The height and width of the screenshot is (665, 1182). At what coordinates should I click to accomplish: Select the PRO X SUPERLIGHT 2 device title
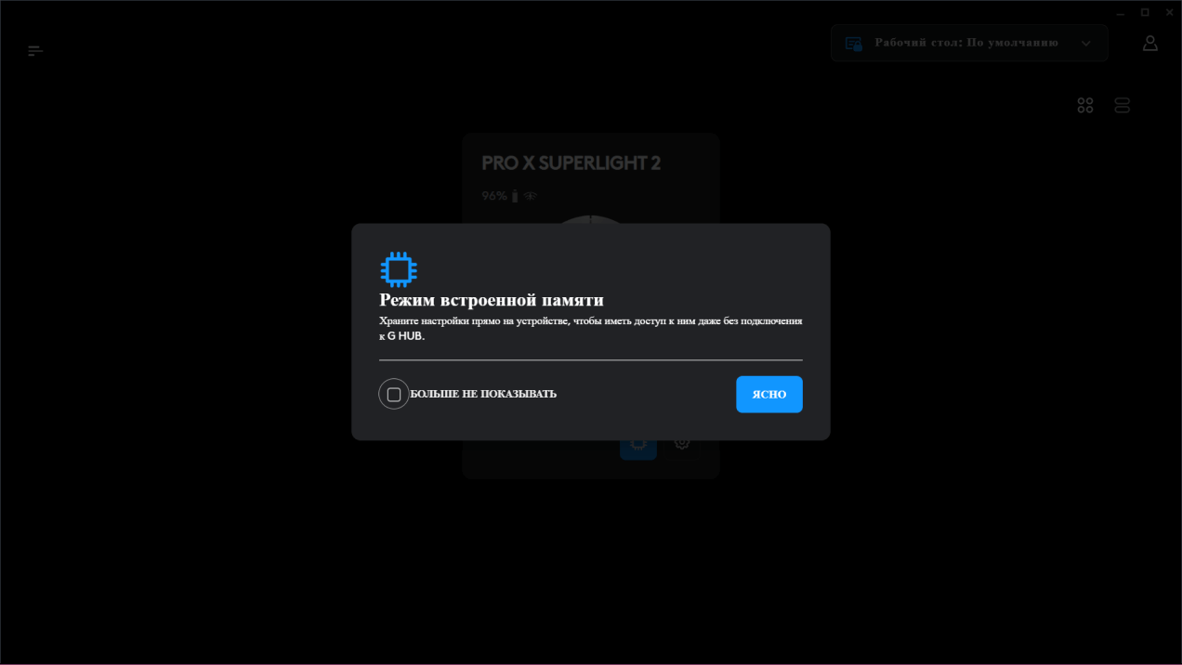[571, 163]
